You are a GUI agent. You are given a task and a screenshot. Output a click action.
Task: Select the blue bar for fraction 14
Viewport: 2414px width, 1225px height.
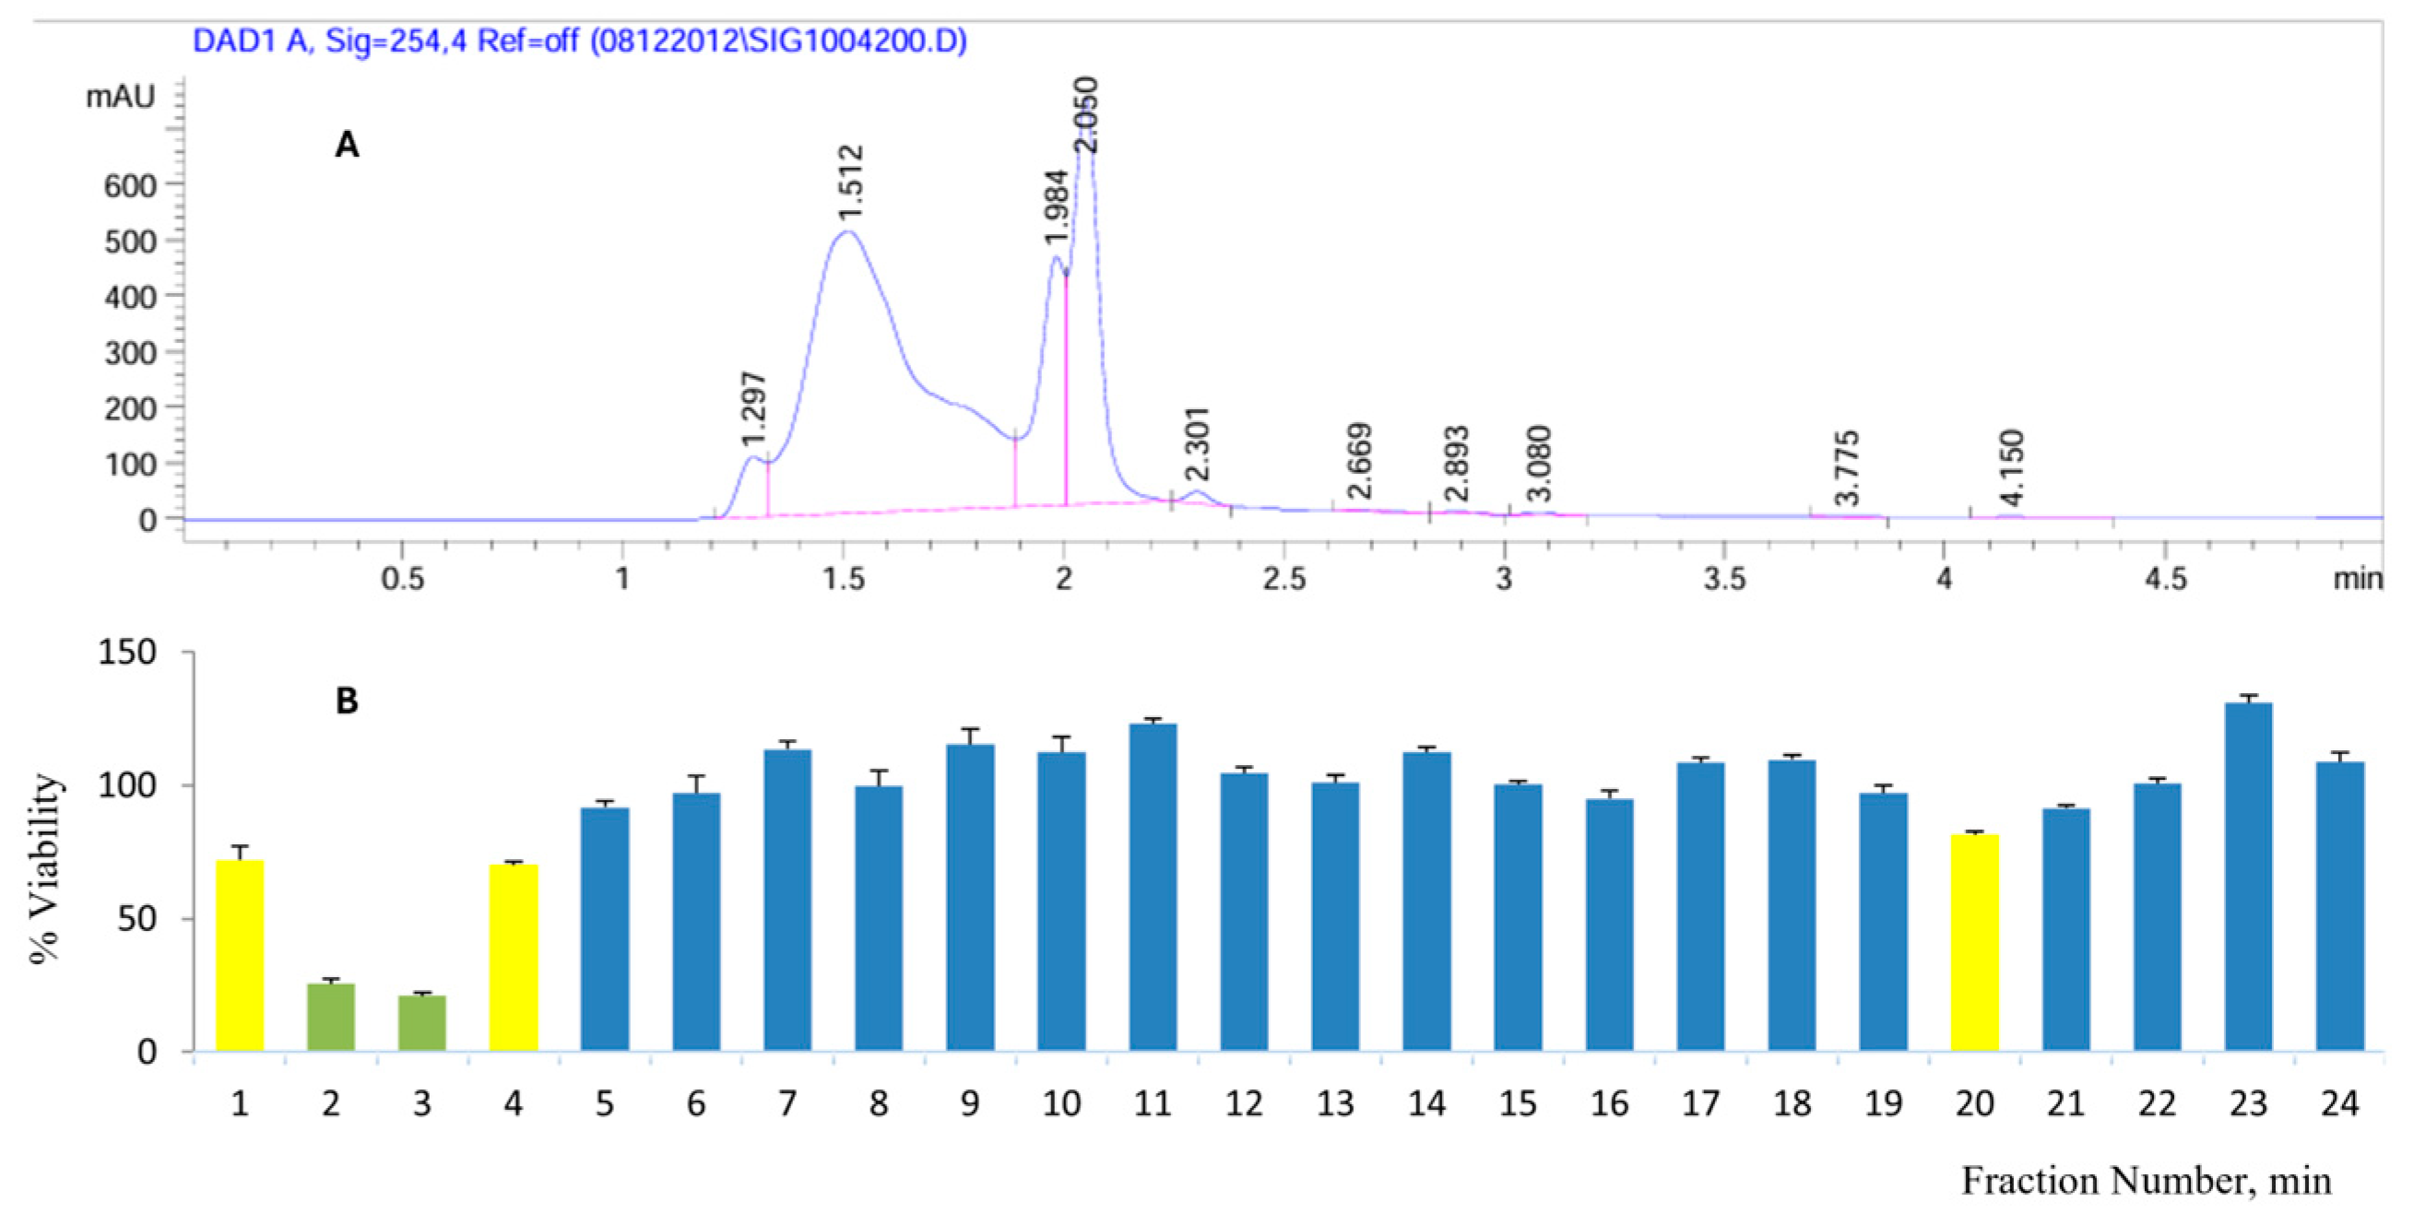pyautogui.click(x=1427, y=901)
